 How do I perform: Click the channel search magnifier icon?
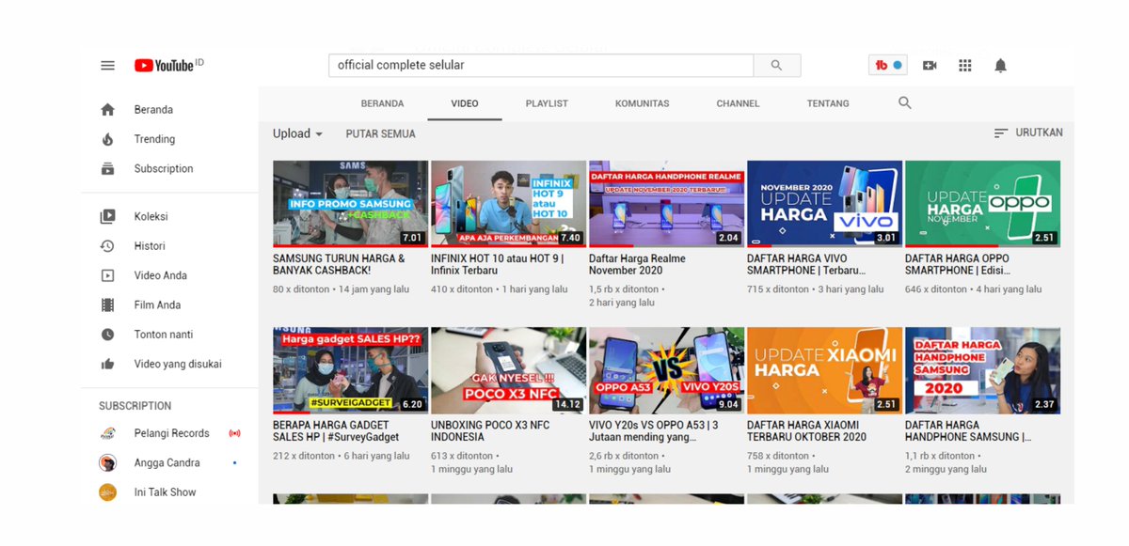905,103
